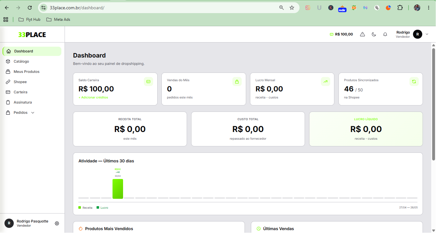This screenshot has width=436, height=233.
Task: Click the redir extension icon
Action: click(342, 8)
